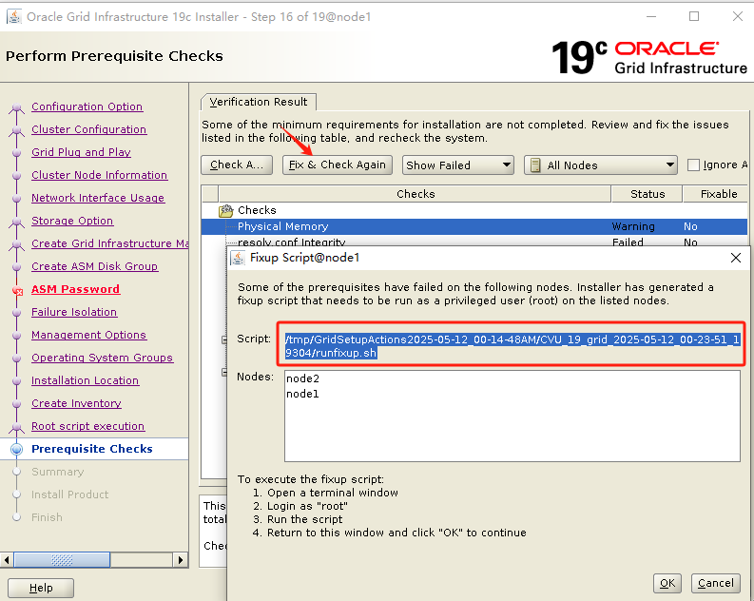The height and width of the screenshot is (601, 754).
Task: Close the Fixup Script dialog
Action: coord(735,258)
